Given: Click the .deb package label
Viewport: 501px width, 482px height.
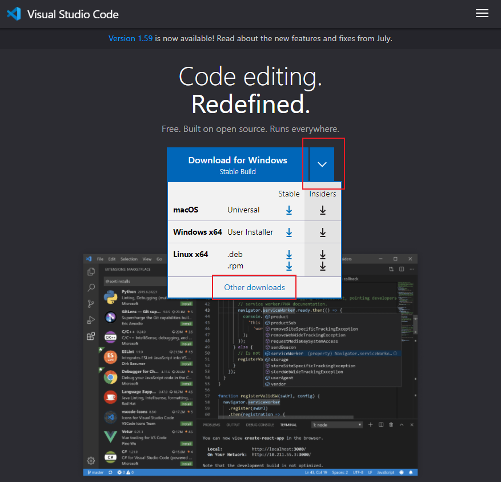Looking at the screenshot, I should pos(235,255).
